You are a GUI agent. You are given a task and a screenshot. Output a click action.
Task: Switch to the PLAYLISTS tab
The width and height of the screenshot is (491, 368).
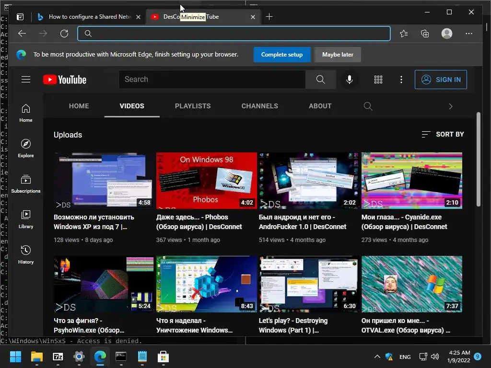pos(193,106)
